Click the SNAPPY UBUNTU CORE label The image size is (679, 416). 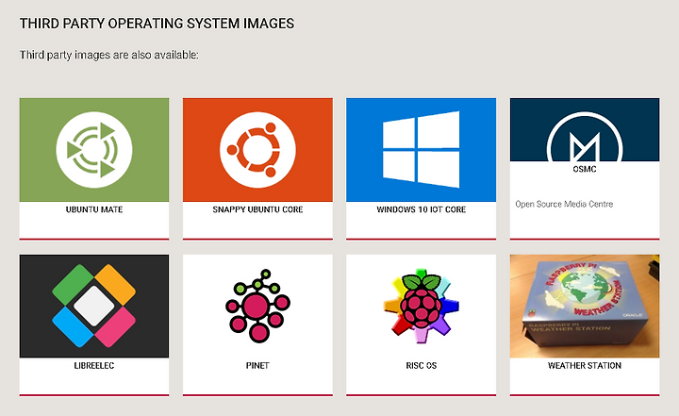[257, 209]
